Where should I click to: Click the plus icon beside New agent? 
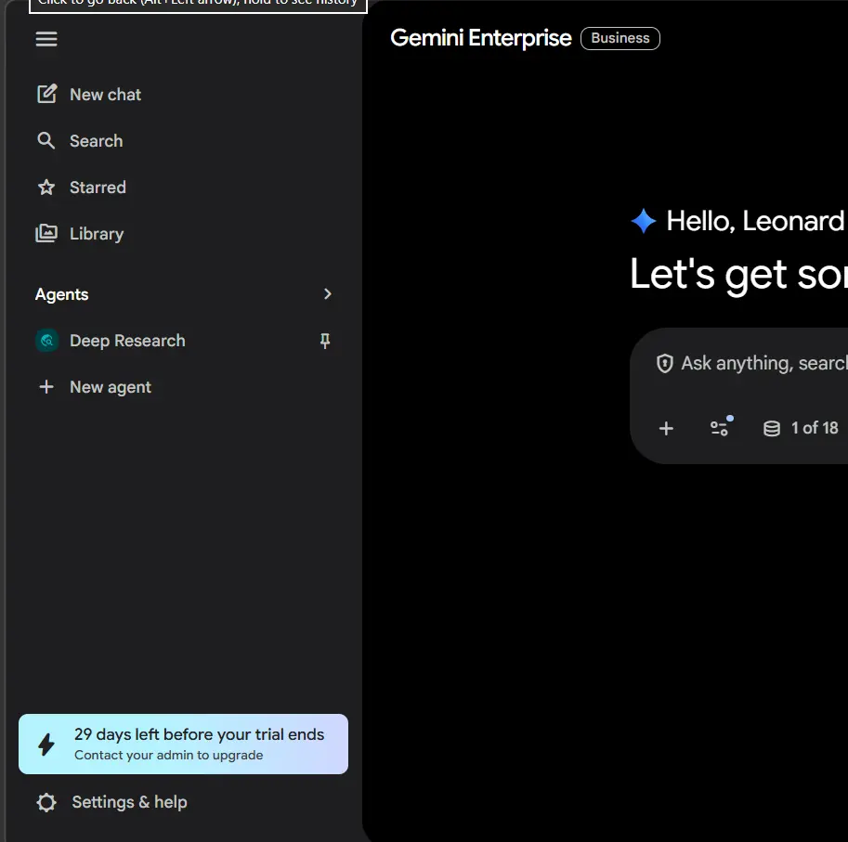point(46,387)
